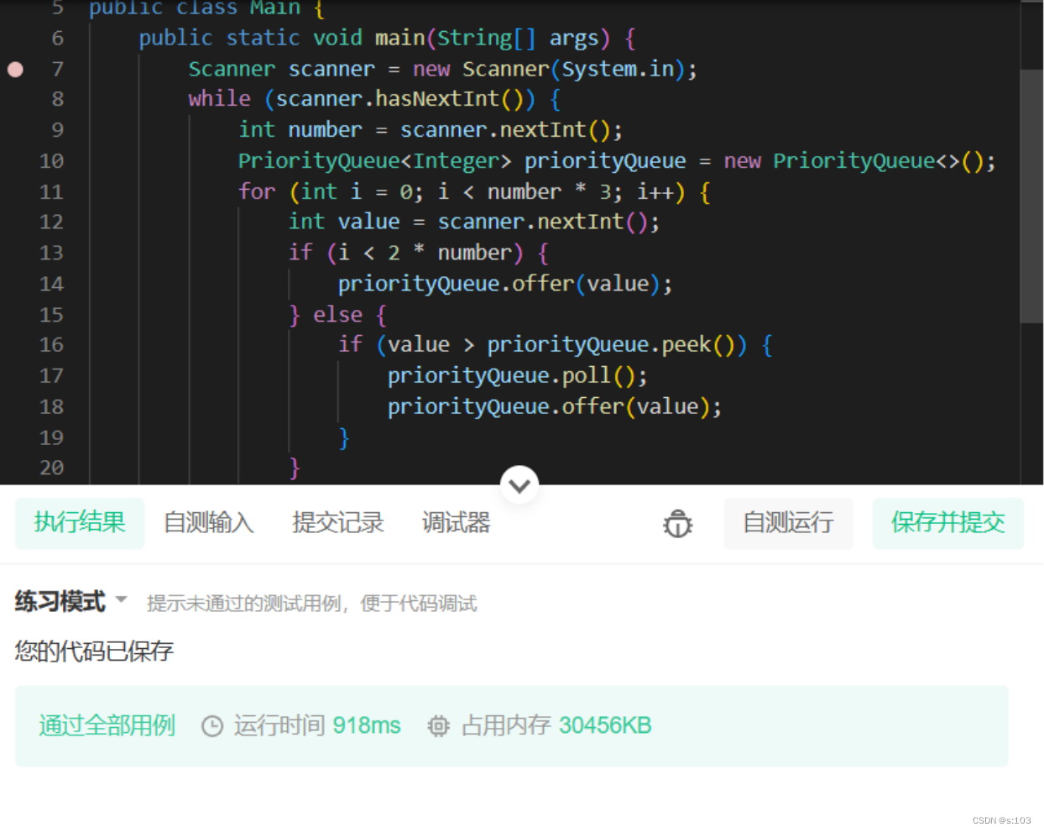The image size is (1044, 832).
Task: Click the for loop line 11
Action: [474, 192]
